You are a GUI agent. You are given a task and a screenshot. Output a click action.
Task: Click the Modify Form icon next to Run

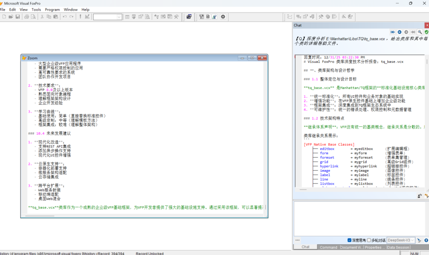[x=87, y=17]
